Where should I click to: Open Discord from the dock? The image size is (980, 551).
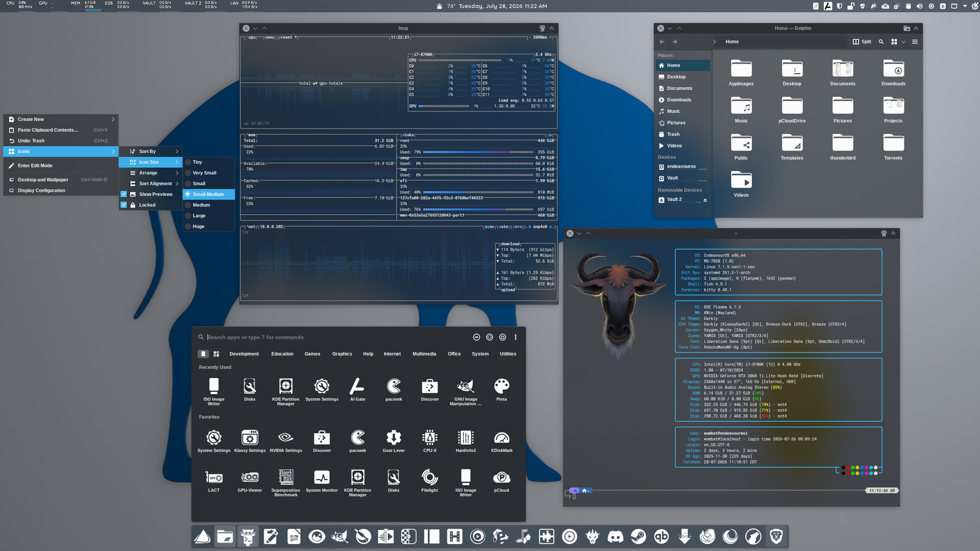tap(615, 537)
